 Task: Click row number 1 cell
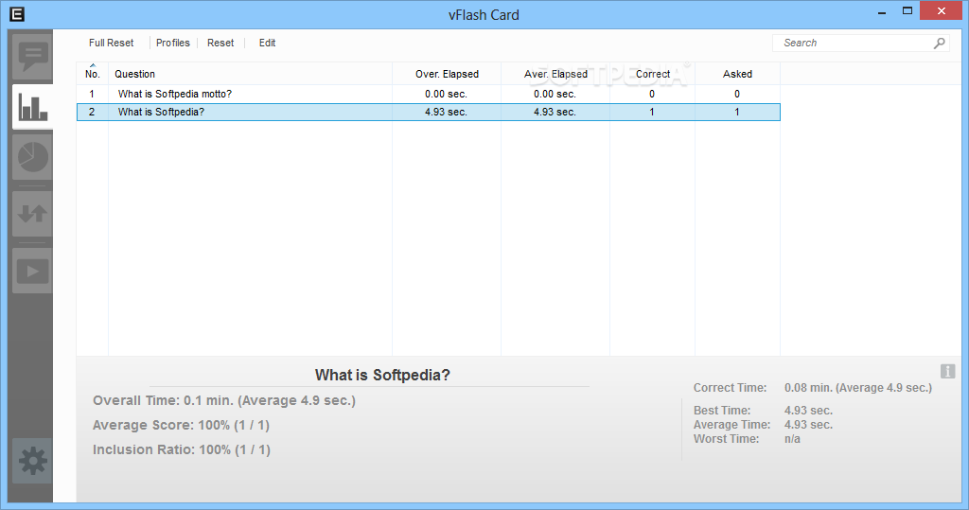point(92,94)
